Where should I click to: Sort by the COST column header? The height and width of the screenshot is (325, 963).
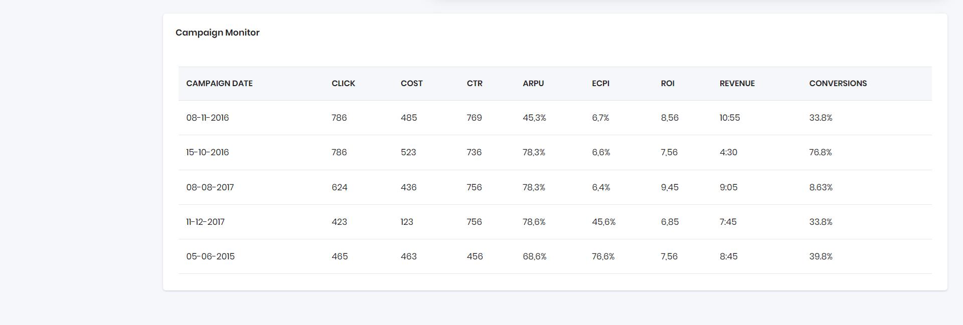pos(411,83)
